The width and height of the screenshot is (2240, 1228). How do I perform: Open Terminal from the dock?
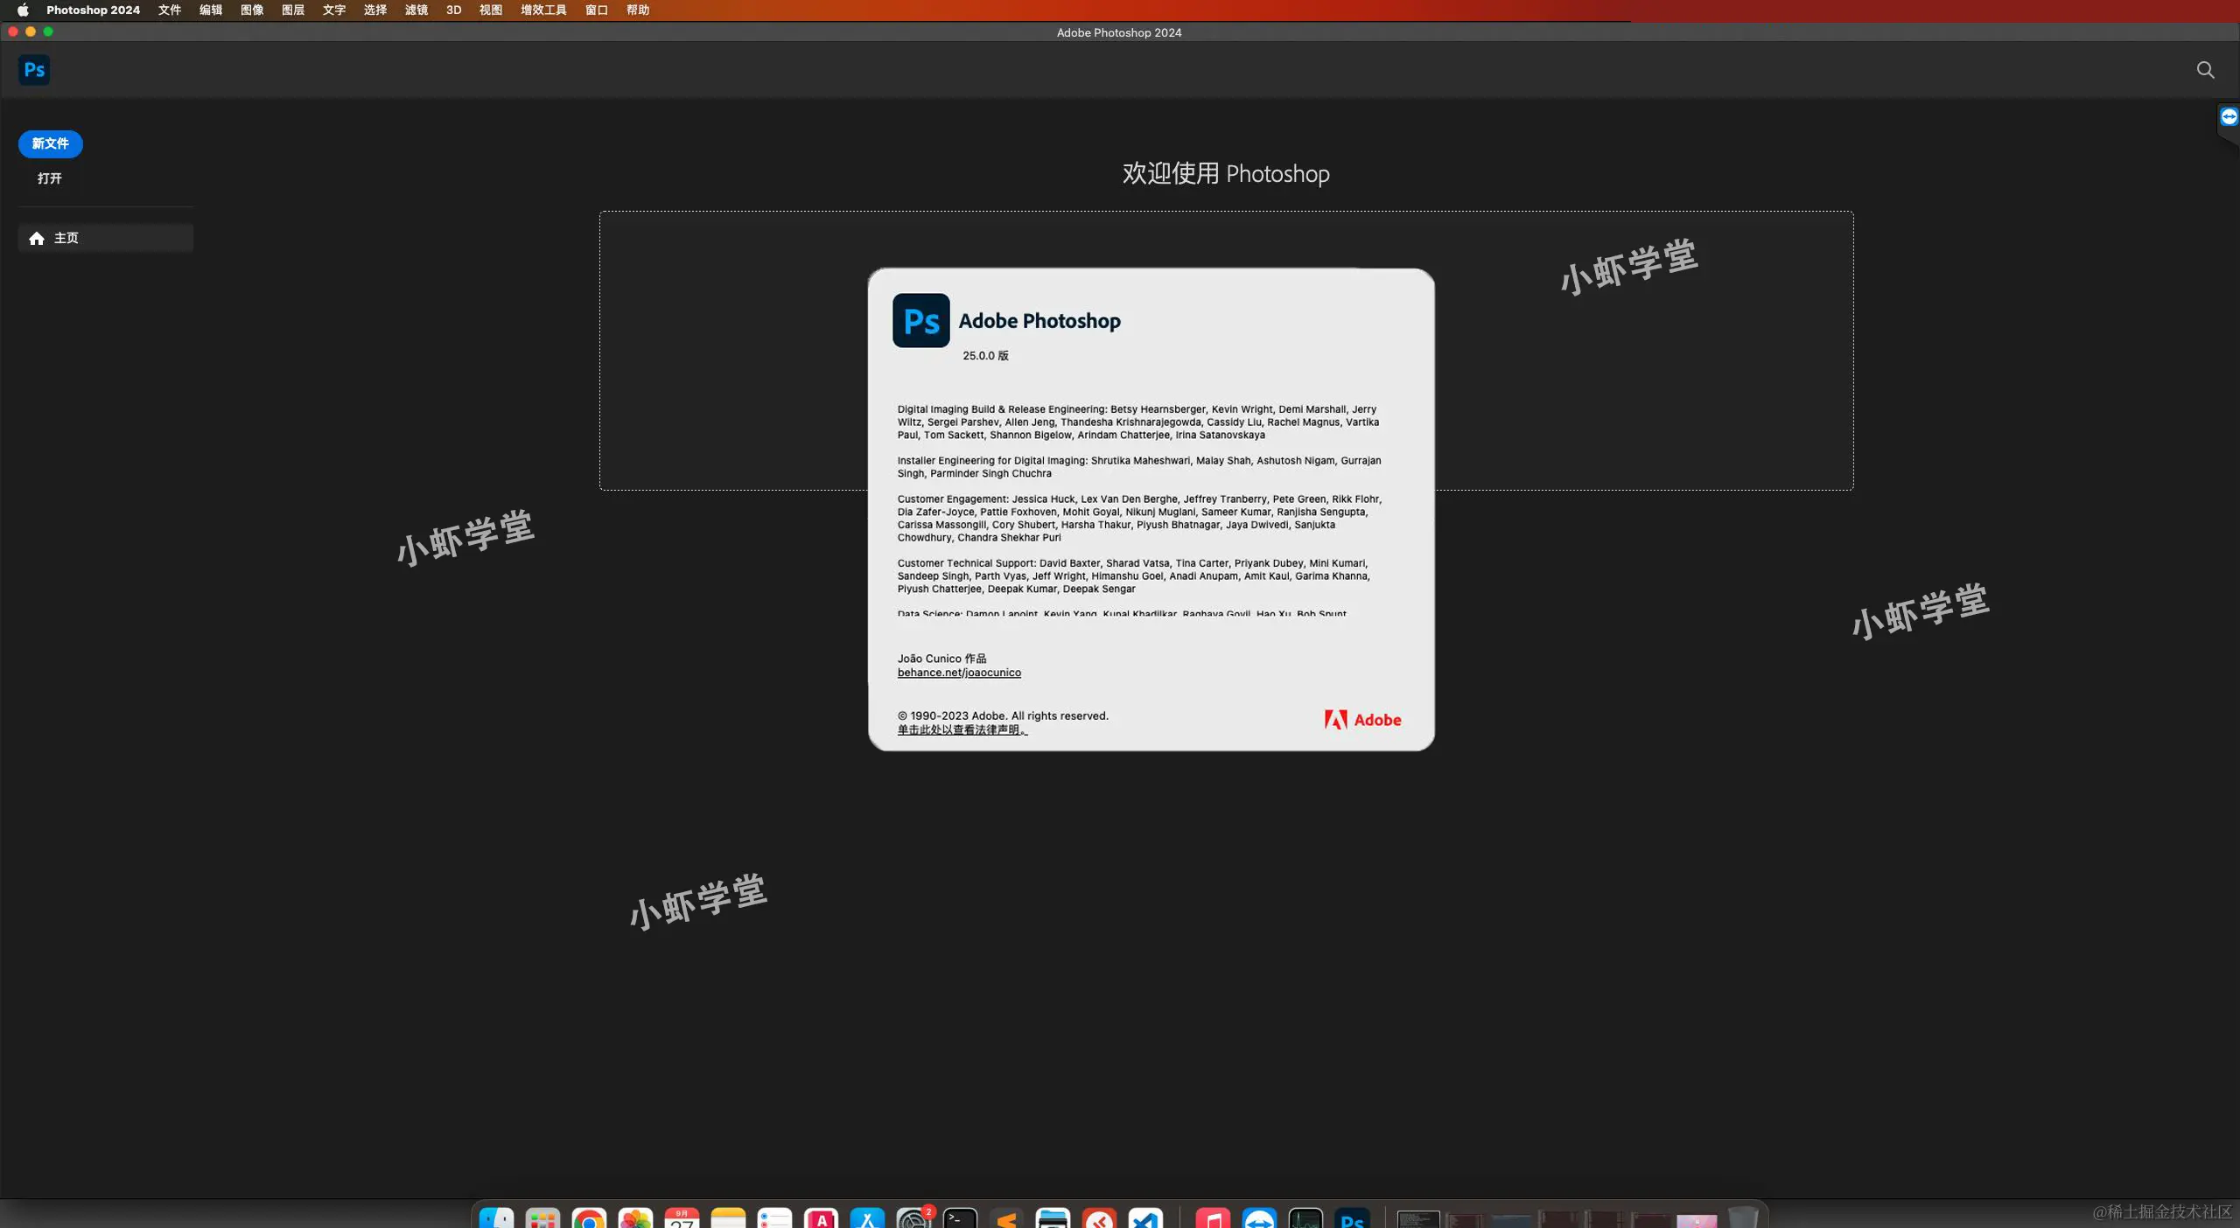click(x=960, y=1219)
